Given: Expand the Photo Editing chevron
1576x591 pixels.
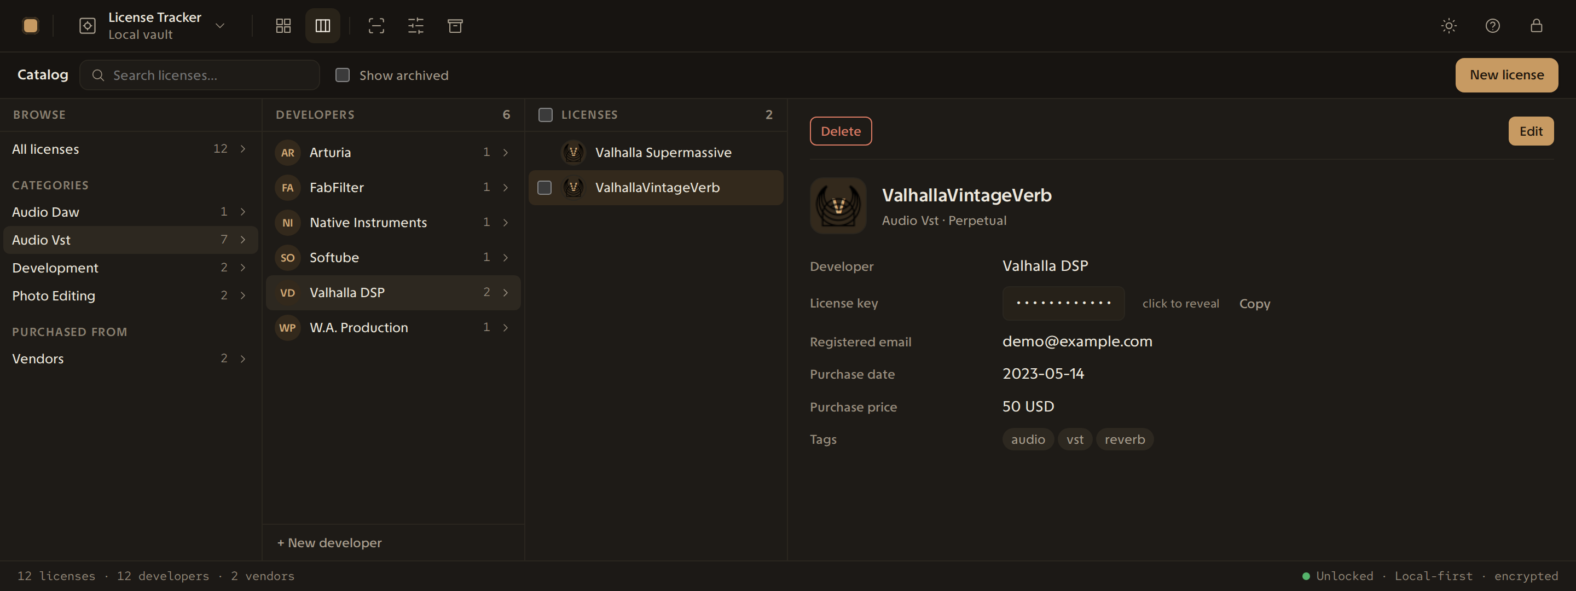Looking at the screenshot, I should click(243, 296).
